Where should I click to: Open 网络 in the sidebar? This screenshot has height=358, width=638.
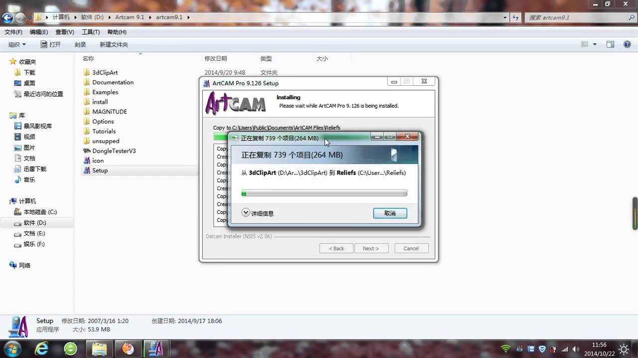24,265
